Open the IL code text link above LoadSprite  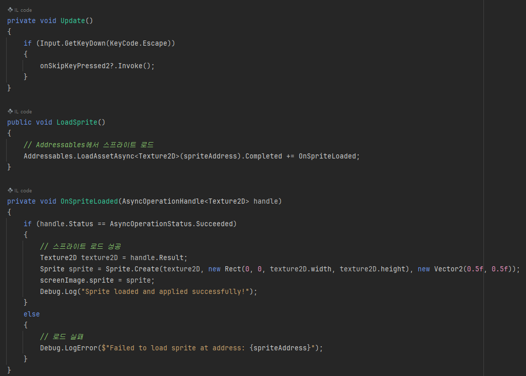(23, 111)
